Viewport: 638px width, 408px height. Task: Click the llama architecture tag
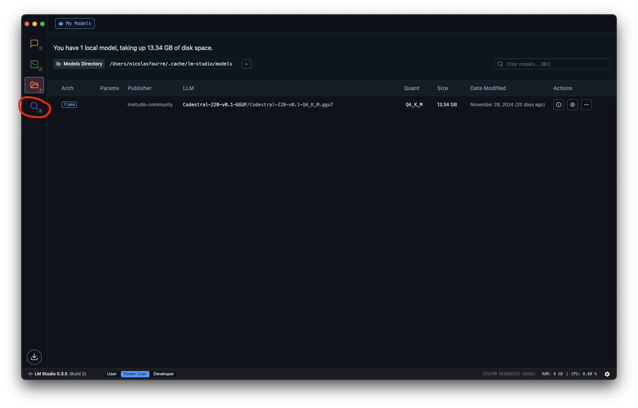tap(69, 105)
